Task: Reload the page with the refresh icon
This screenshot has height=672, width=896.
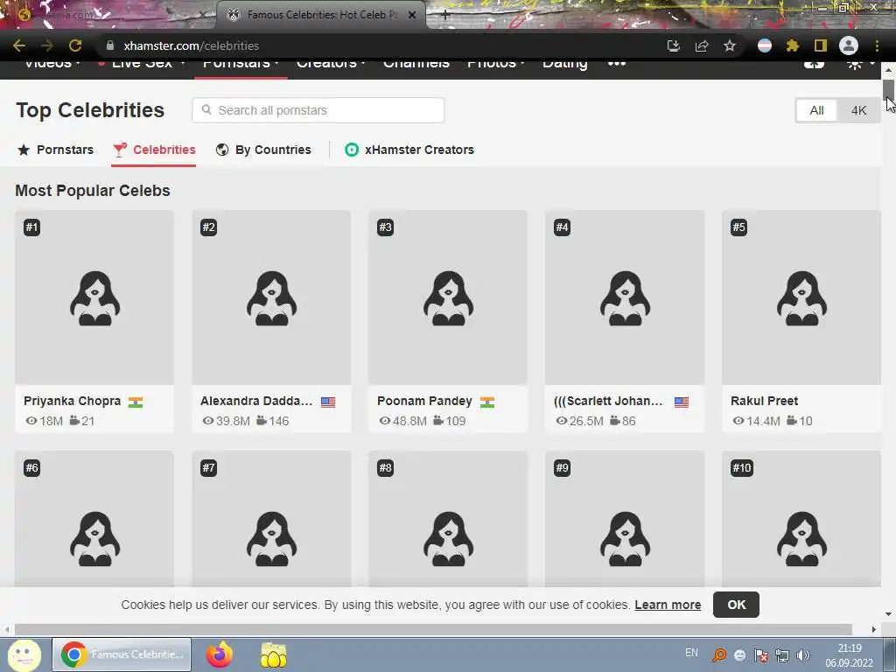Action: [x=75, y=45]
